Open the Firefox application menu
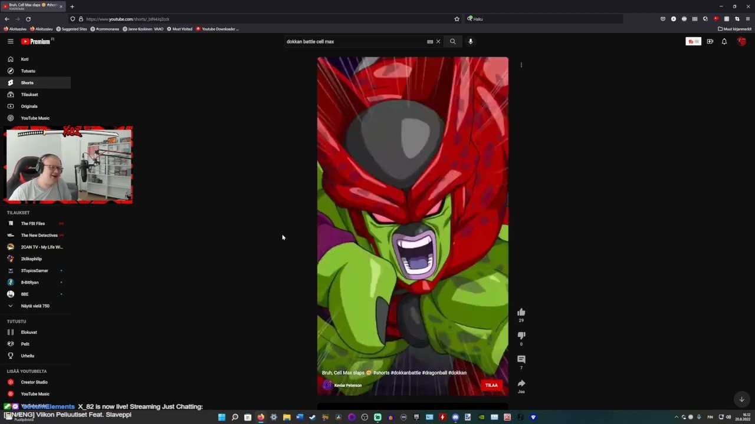 [x=748, y=19]
